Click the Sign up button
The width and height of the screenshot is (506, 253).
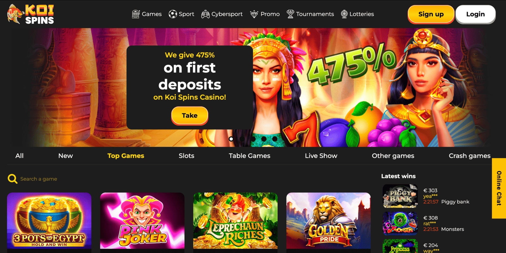(431, 14)
